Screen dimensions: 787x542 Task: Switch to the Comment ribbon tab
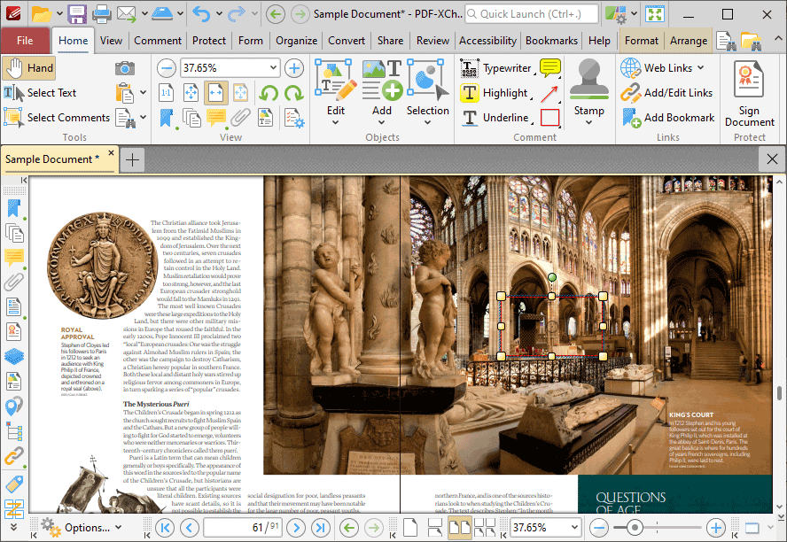(x=158, y=41)
